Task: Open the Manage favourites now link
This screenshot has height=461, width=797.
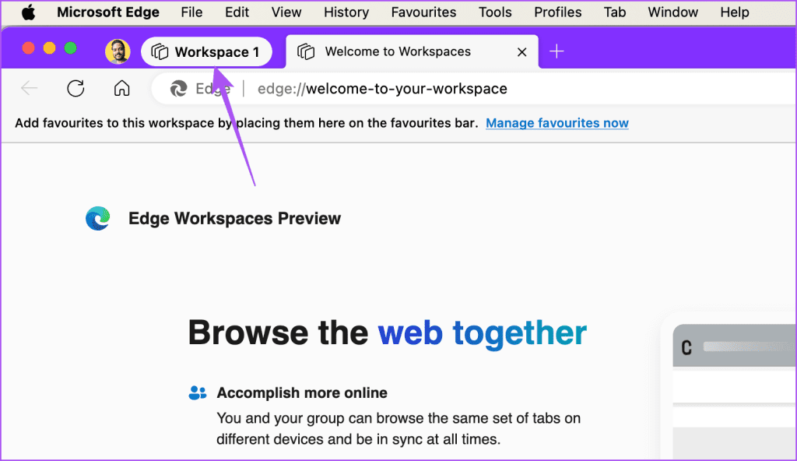Action: (557, 122)
